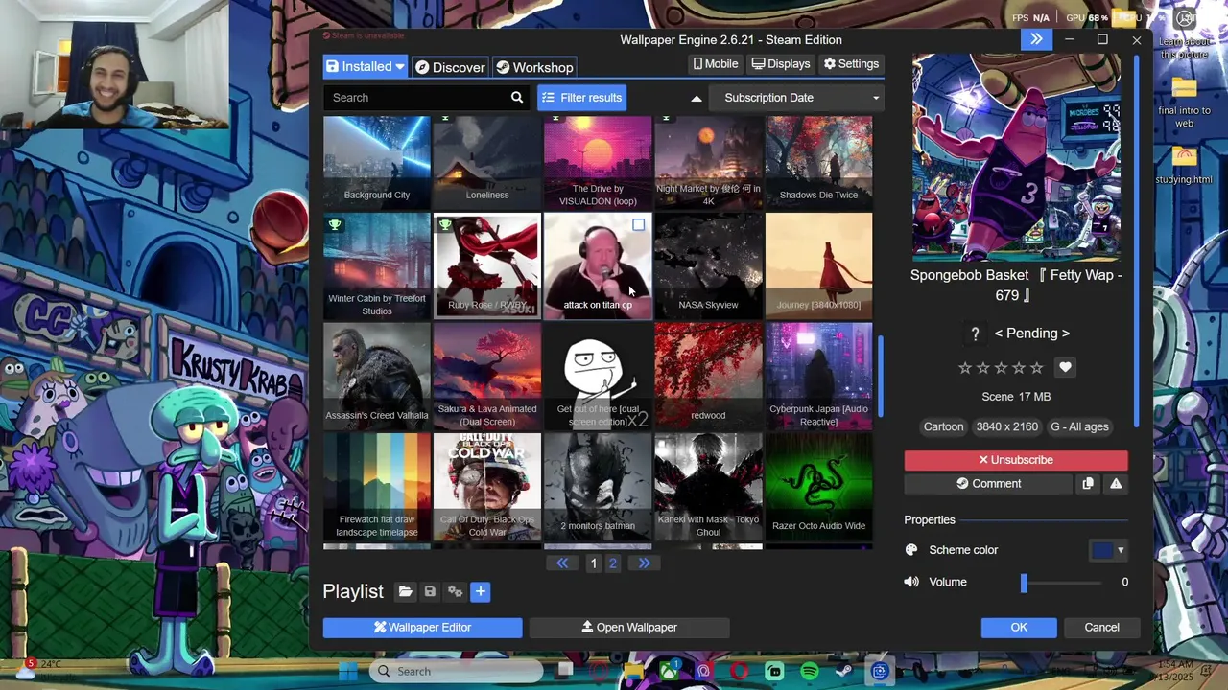The height and width of the screenshot is (690, 1228).
Task: Open the Mobile menu
Action: [x=716, y=64]
